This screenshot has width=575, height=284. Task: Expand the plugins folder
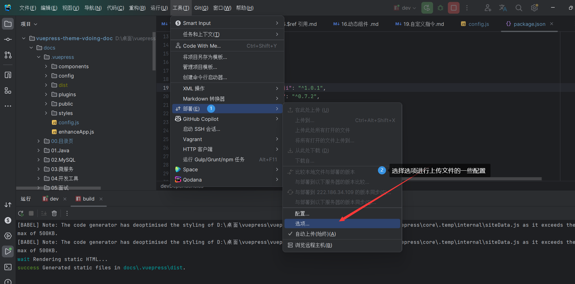[x=46, y=94]
